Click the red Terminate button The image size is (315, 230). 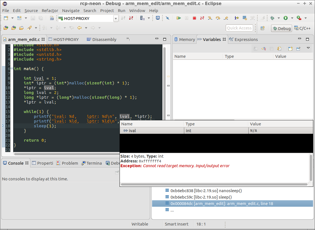point(194,18)
